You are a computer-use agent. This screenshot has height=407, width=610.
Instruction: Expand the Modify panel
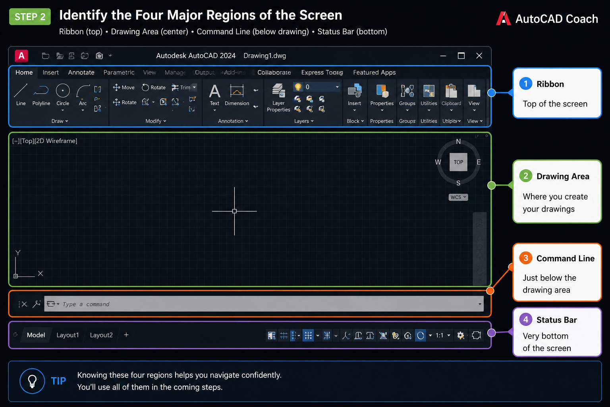[x=156, y=121]
